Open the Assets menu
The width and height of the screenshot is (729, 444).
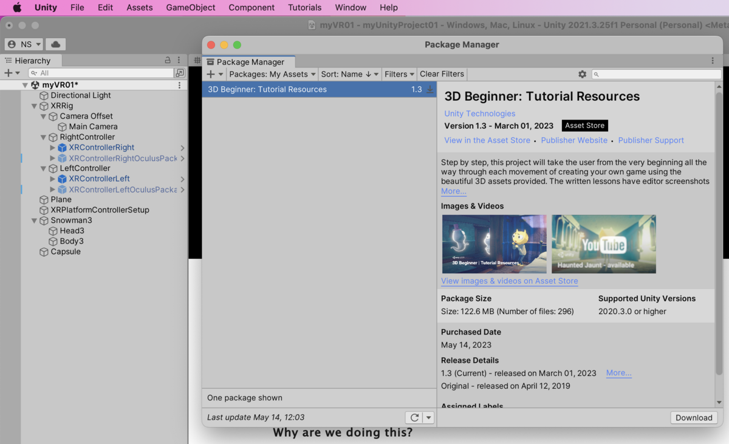[x=140, y=7]
